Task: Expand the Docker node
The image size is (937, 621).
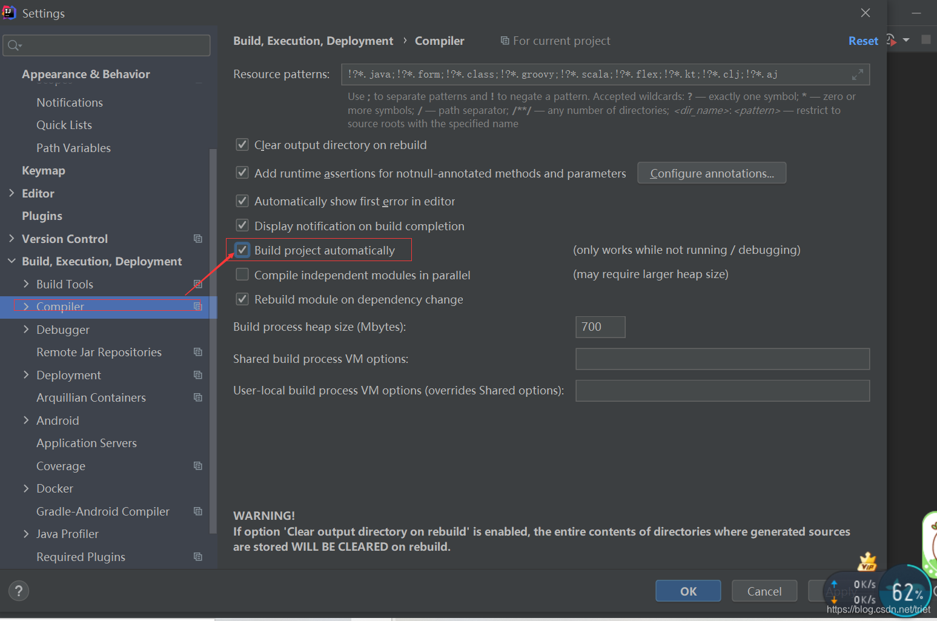Action: [x=26, y=488]
